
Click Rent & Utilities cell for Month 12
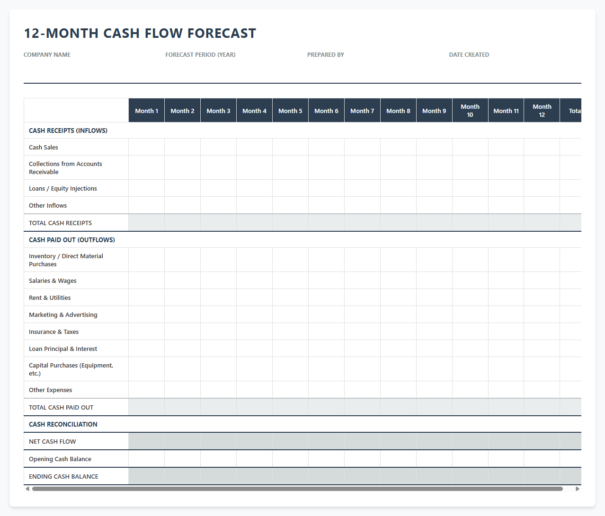[x=542, y=297]
